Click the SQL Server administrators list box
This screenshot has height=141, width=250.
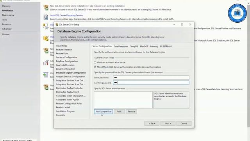pyautogui.click(x=123, y=100)
